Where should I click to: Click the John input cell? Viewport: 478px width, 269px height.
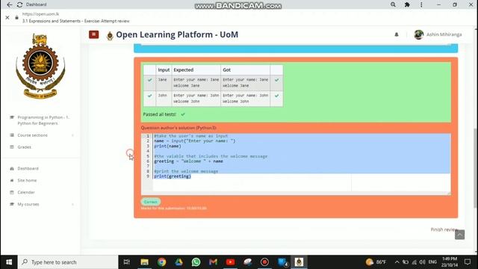point(164,99)
